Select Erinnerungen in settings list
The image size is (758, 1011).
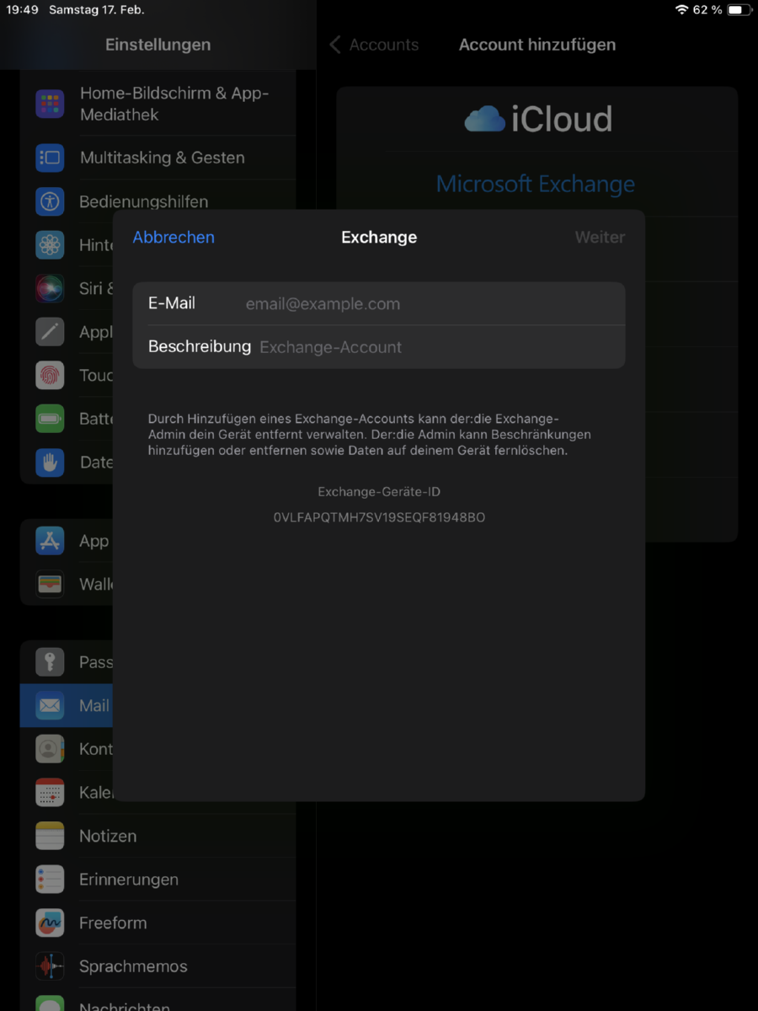pyautogui.click(x=128, y=880)
